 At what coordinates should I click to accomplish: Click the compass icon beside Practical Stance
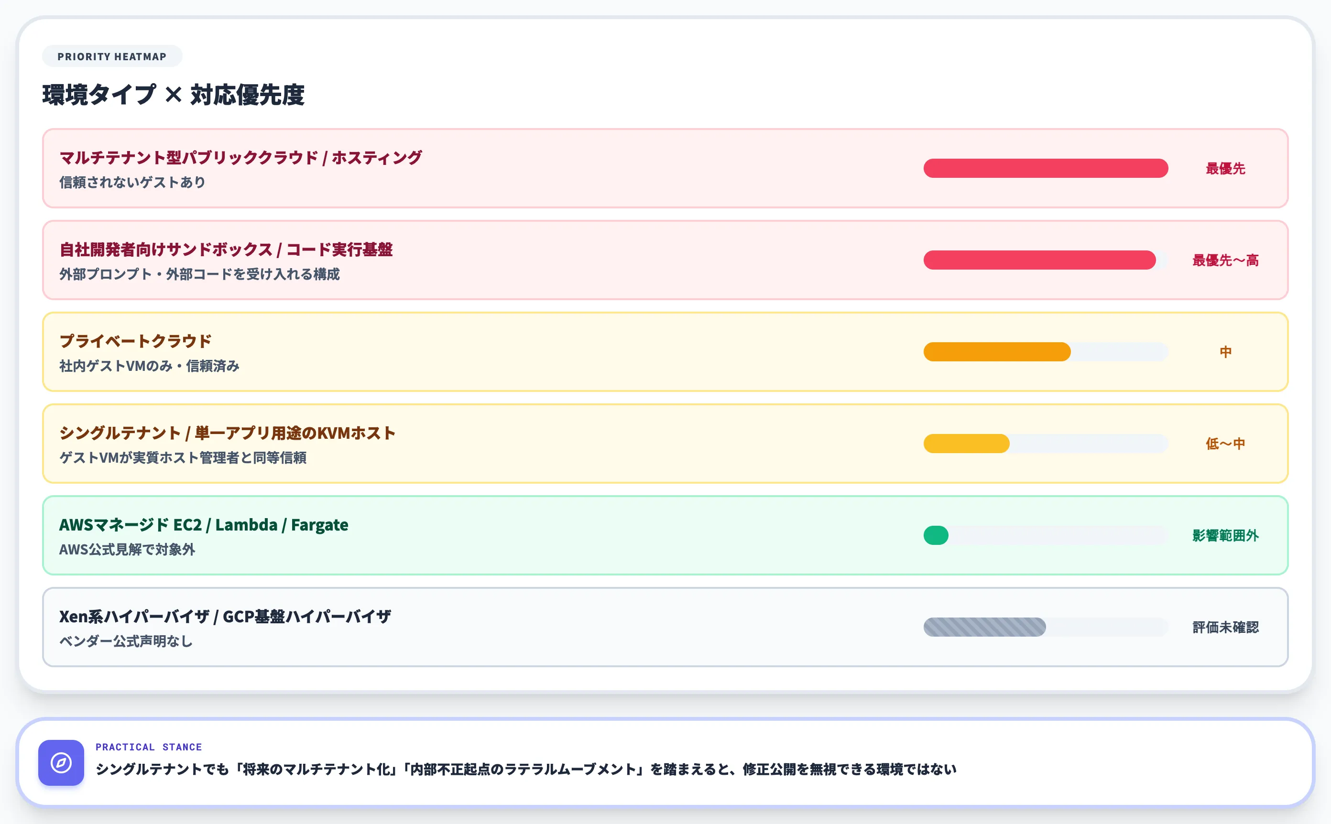(61, 762)
